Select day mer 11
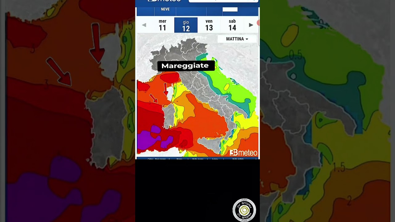Image resolution: width=395 pixels, height=222 pixels. (x=163, y=25)
